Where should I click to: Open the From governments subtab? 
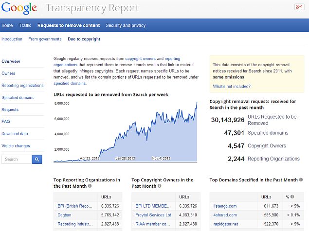click(x=45, y=39)
